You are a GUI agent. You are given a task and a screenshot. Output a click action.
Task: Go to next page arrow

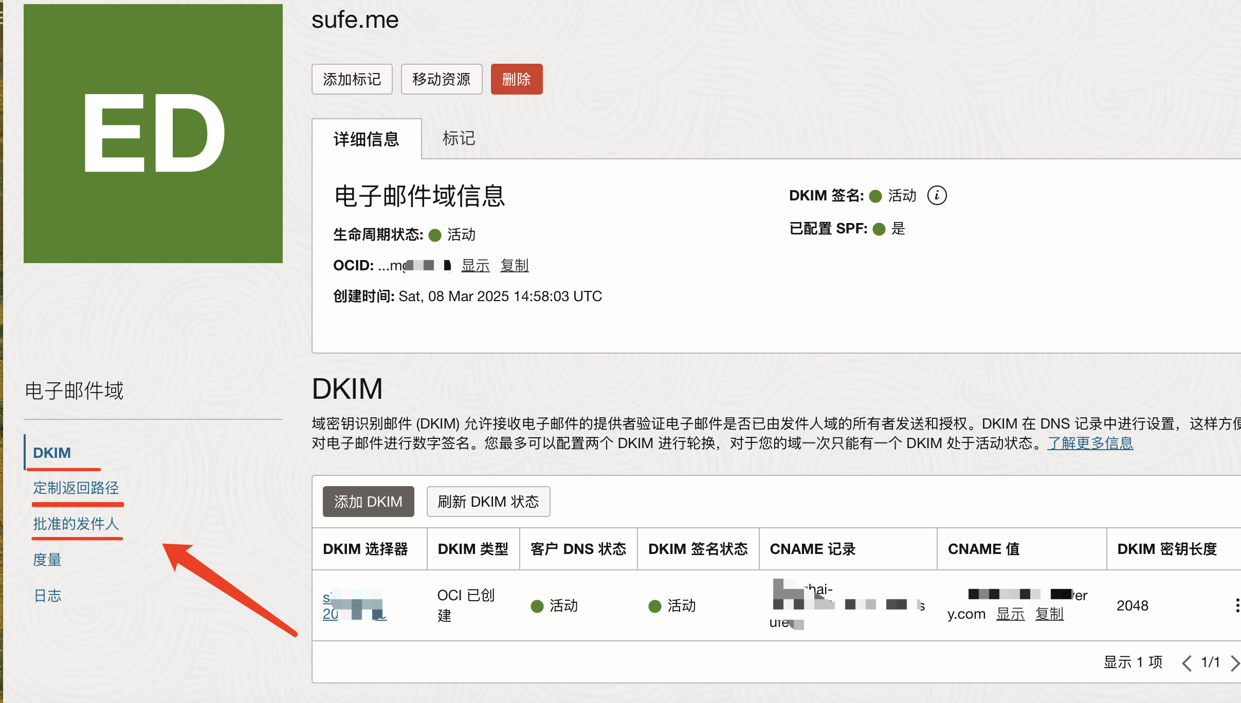[x=1234, y=663]
